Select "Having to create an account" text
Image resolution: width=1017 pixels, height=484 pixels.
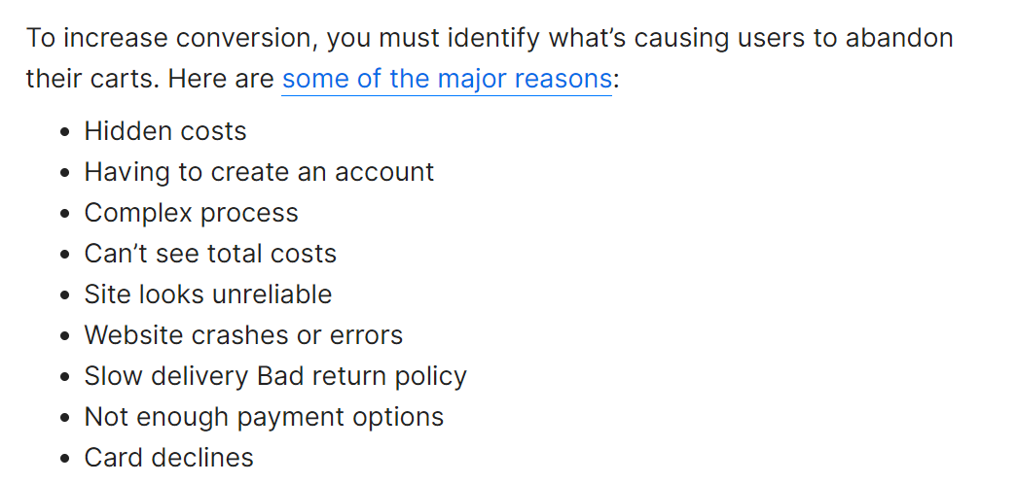(x=259, y=172)
